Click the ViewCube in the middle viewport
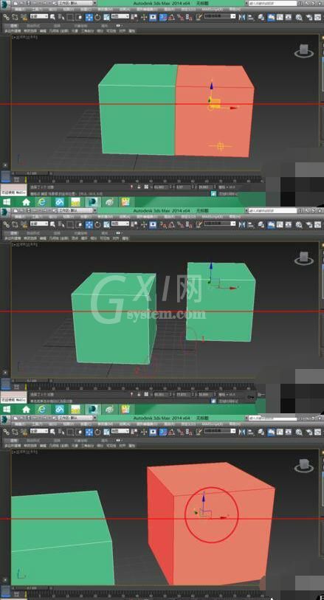The height and width of the screenshot is (600, 324). click(x=304, y=258)
